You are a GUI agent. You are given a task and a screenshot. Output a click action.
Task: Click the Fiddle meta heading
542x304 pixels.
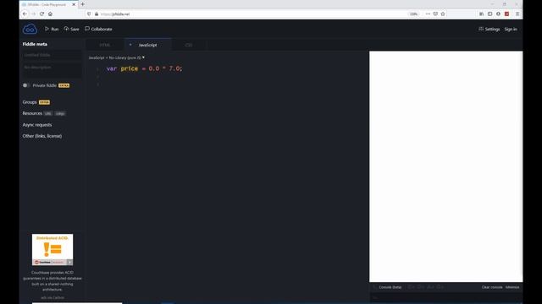pyautogui.click(x=35, y=44)
